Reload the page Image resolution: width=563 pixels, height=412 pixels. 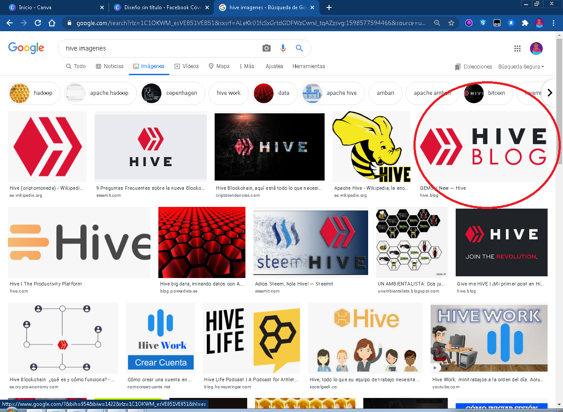click(x=38, y=23)
